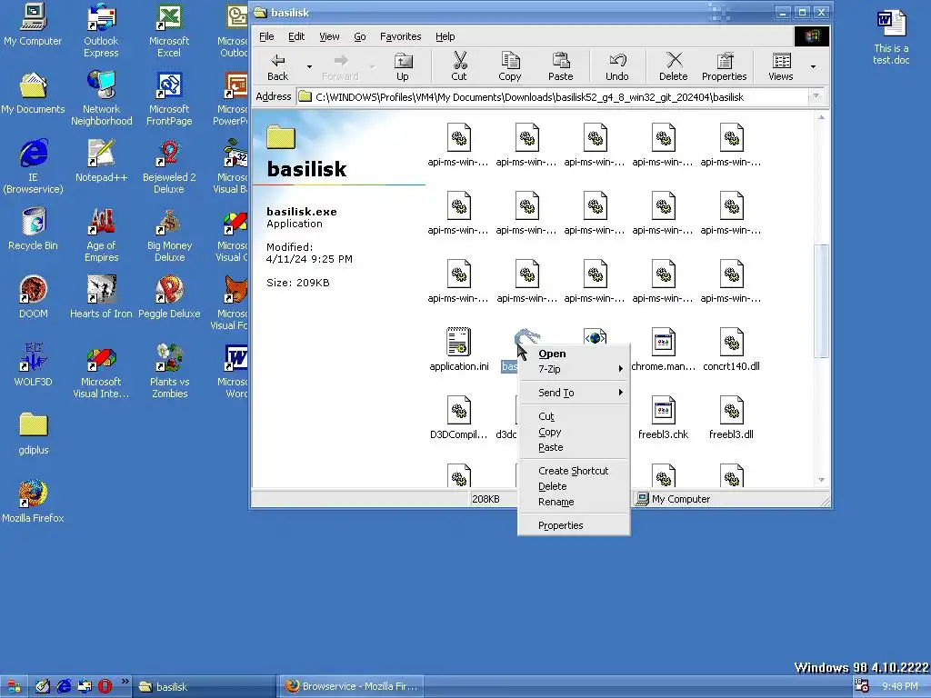Screen dimensions: 931x698
Task: Select the Hearts of Iron icon
Action: 101,298
